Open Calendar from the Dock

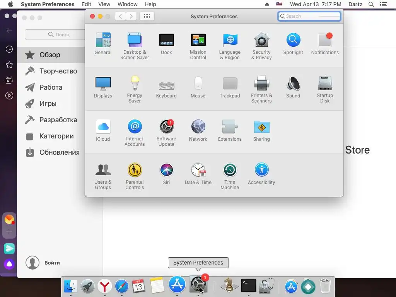(139, 287)
